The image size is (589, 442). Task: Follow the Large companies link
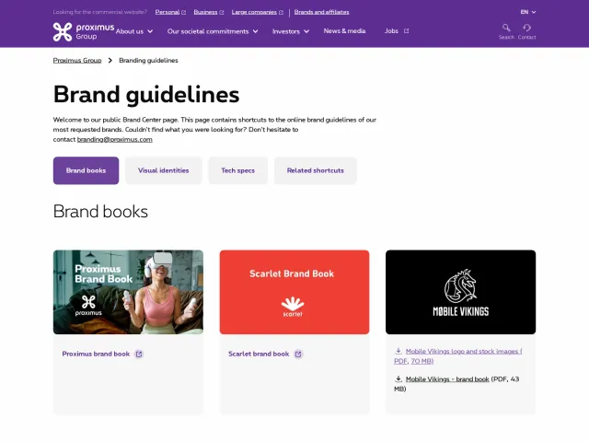click(254, 12)
